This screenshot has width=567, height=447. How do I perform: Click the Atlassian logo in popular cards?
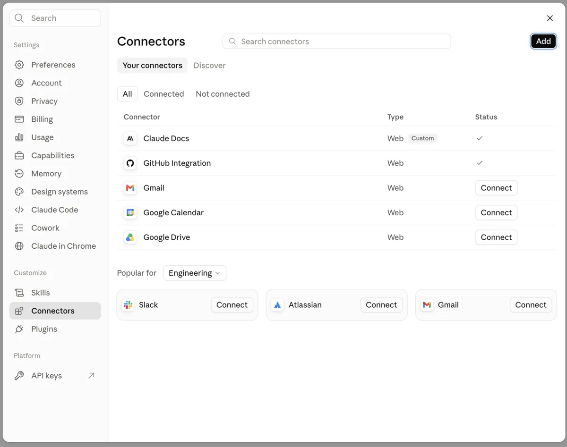[278, 305]
